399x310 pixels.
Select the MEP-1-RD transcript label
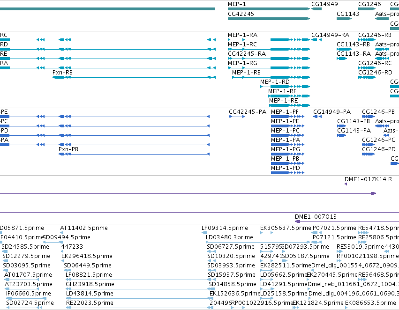[x=275, y=82]
